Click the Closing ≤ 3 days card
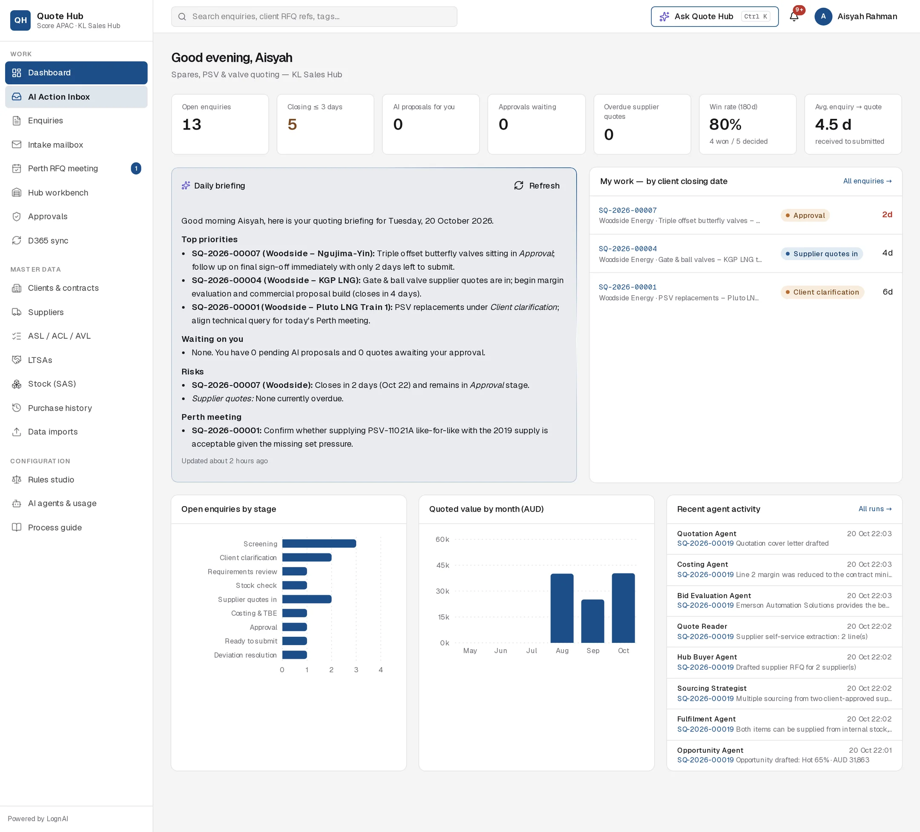The height and width of the screenshot is (832, 920). [x=325, y=124]
